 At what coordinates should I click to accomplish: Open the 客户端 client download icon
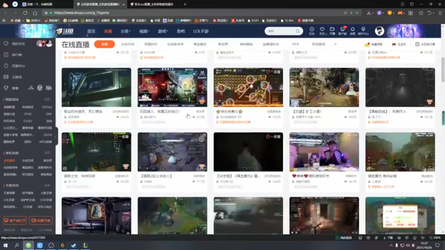342,31
